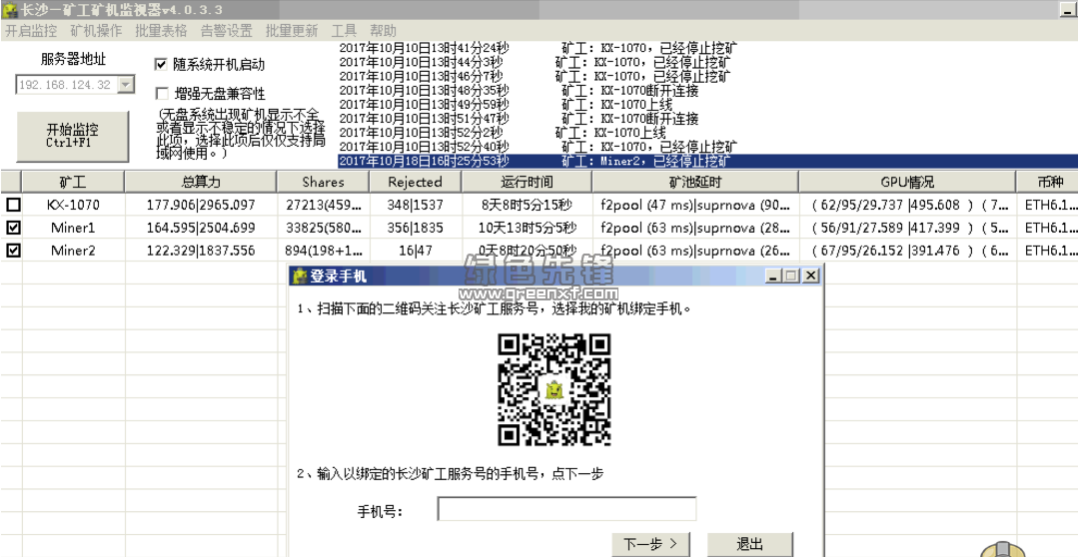
Task: Open the 开启监控 menu
Action: point(31,31)
